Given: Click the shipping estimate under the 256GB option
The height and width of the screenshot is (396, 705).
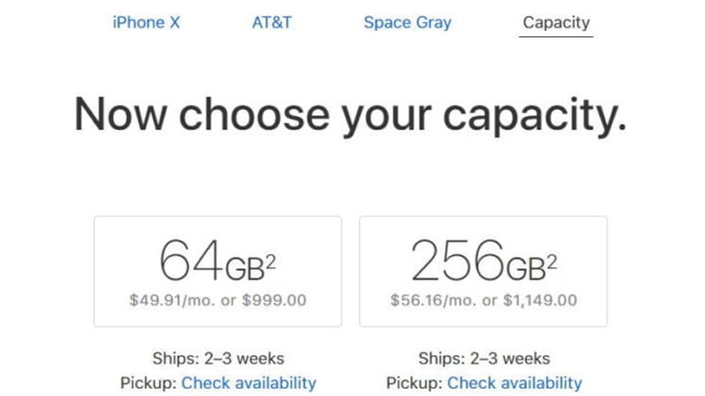Looking at the screenshot, I should tap(484, 358).
